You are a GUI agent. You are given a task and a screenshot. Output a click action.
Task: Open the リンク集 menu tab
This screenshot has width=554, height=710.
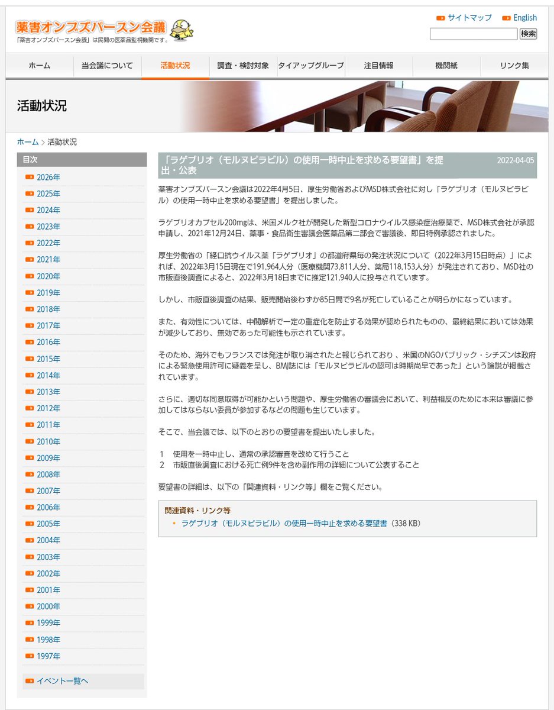click(514, 66)
